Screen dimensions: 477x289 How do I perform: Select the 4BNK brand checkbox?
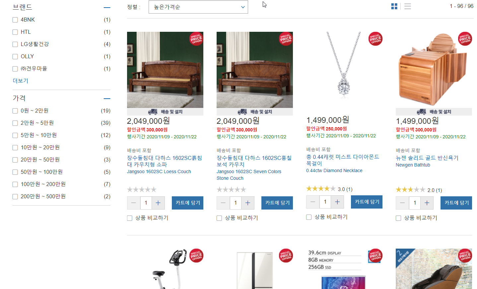coord(15,20)
